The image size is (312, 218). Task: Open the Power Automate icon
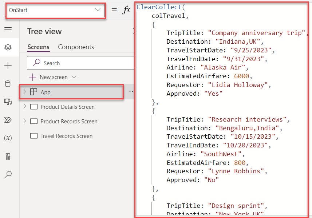pyautogui.click(x=8, y=120)
